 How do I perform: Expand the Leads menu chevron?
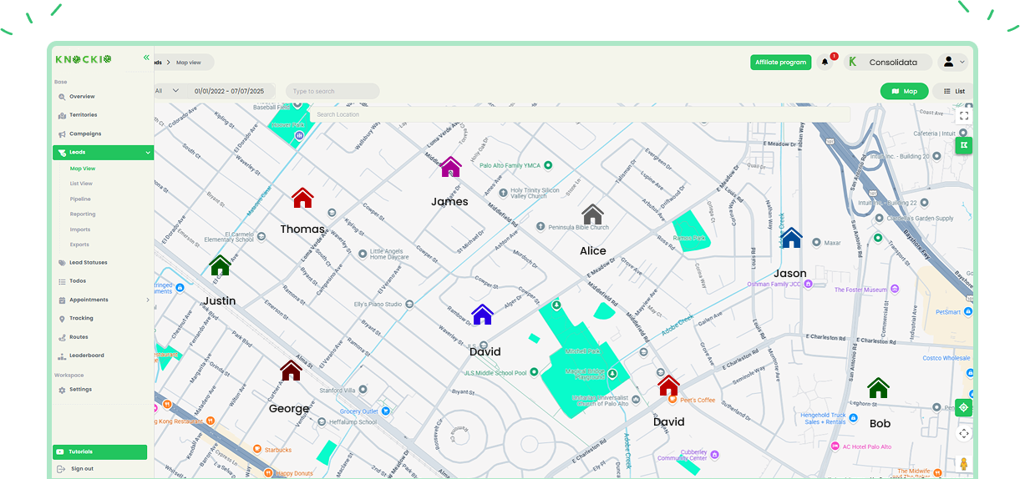pos(148,153)
